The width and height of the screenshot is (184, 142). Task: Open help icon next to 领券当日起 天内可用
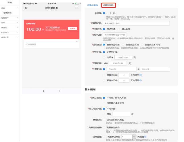click(x=140, y=75)
